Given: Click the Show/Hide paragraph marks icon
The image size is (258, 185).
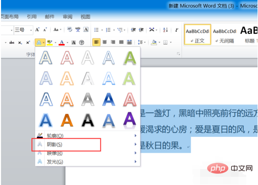Looking at the screenshot, I should click(x=176, y=30).
